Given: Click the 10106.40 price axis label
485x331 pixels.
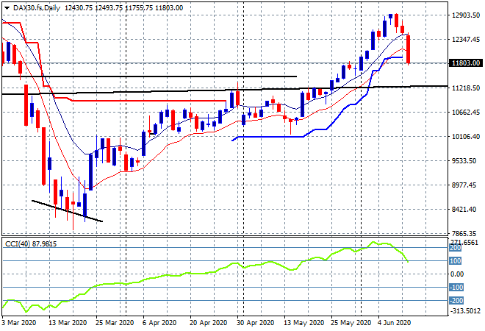Looking at the screenshot, I should tap(465, 137).
